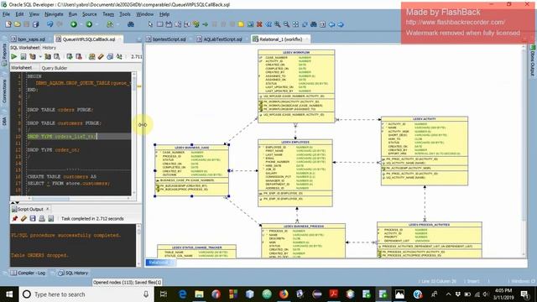Select the LEDEV WORKFLOW table in diagram

coord(296,86)
